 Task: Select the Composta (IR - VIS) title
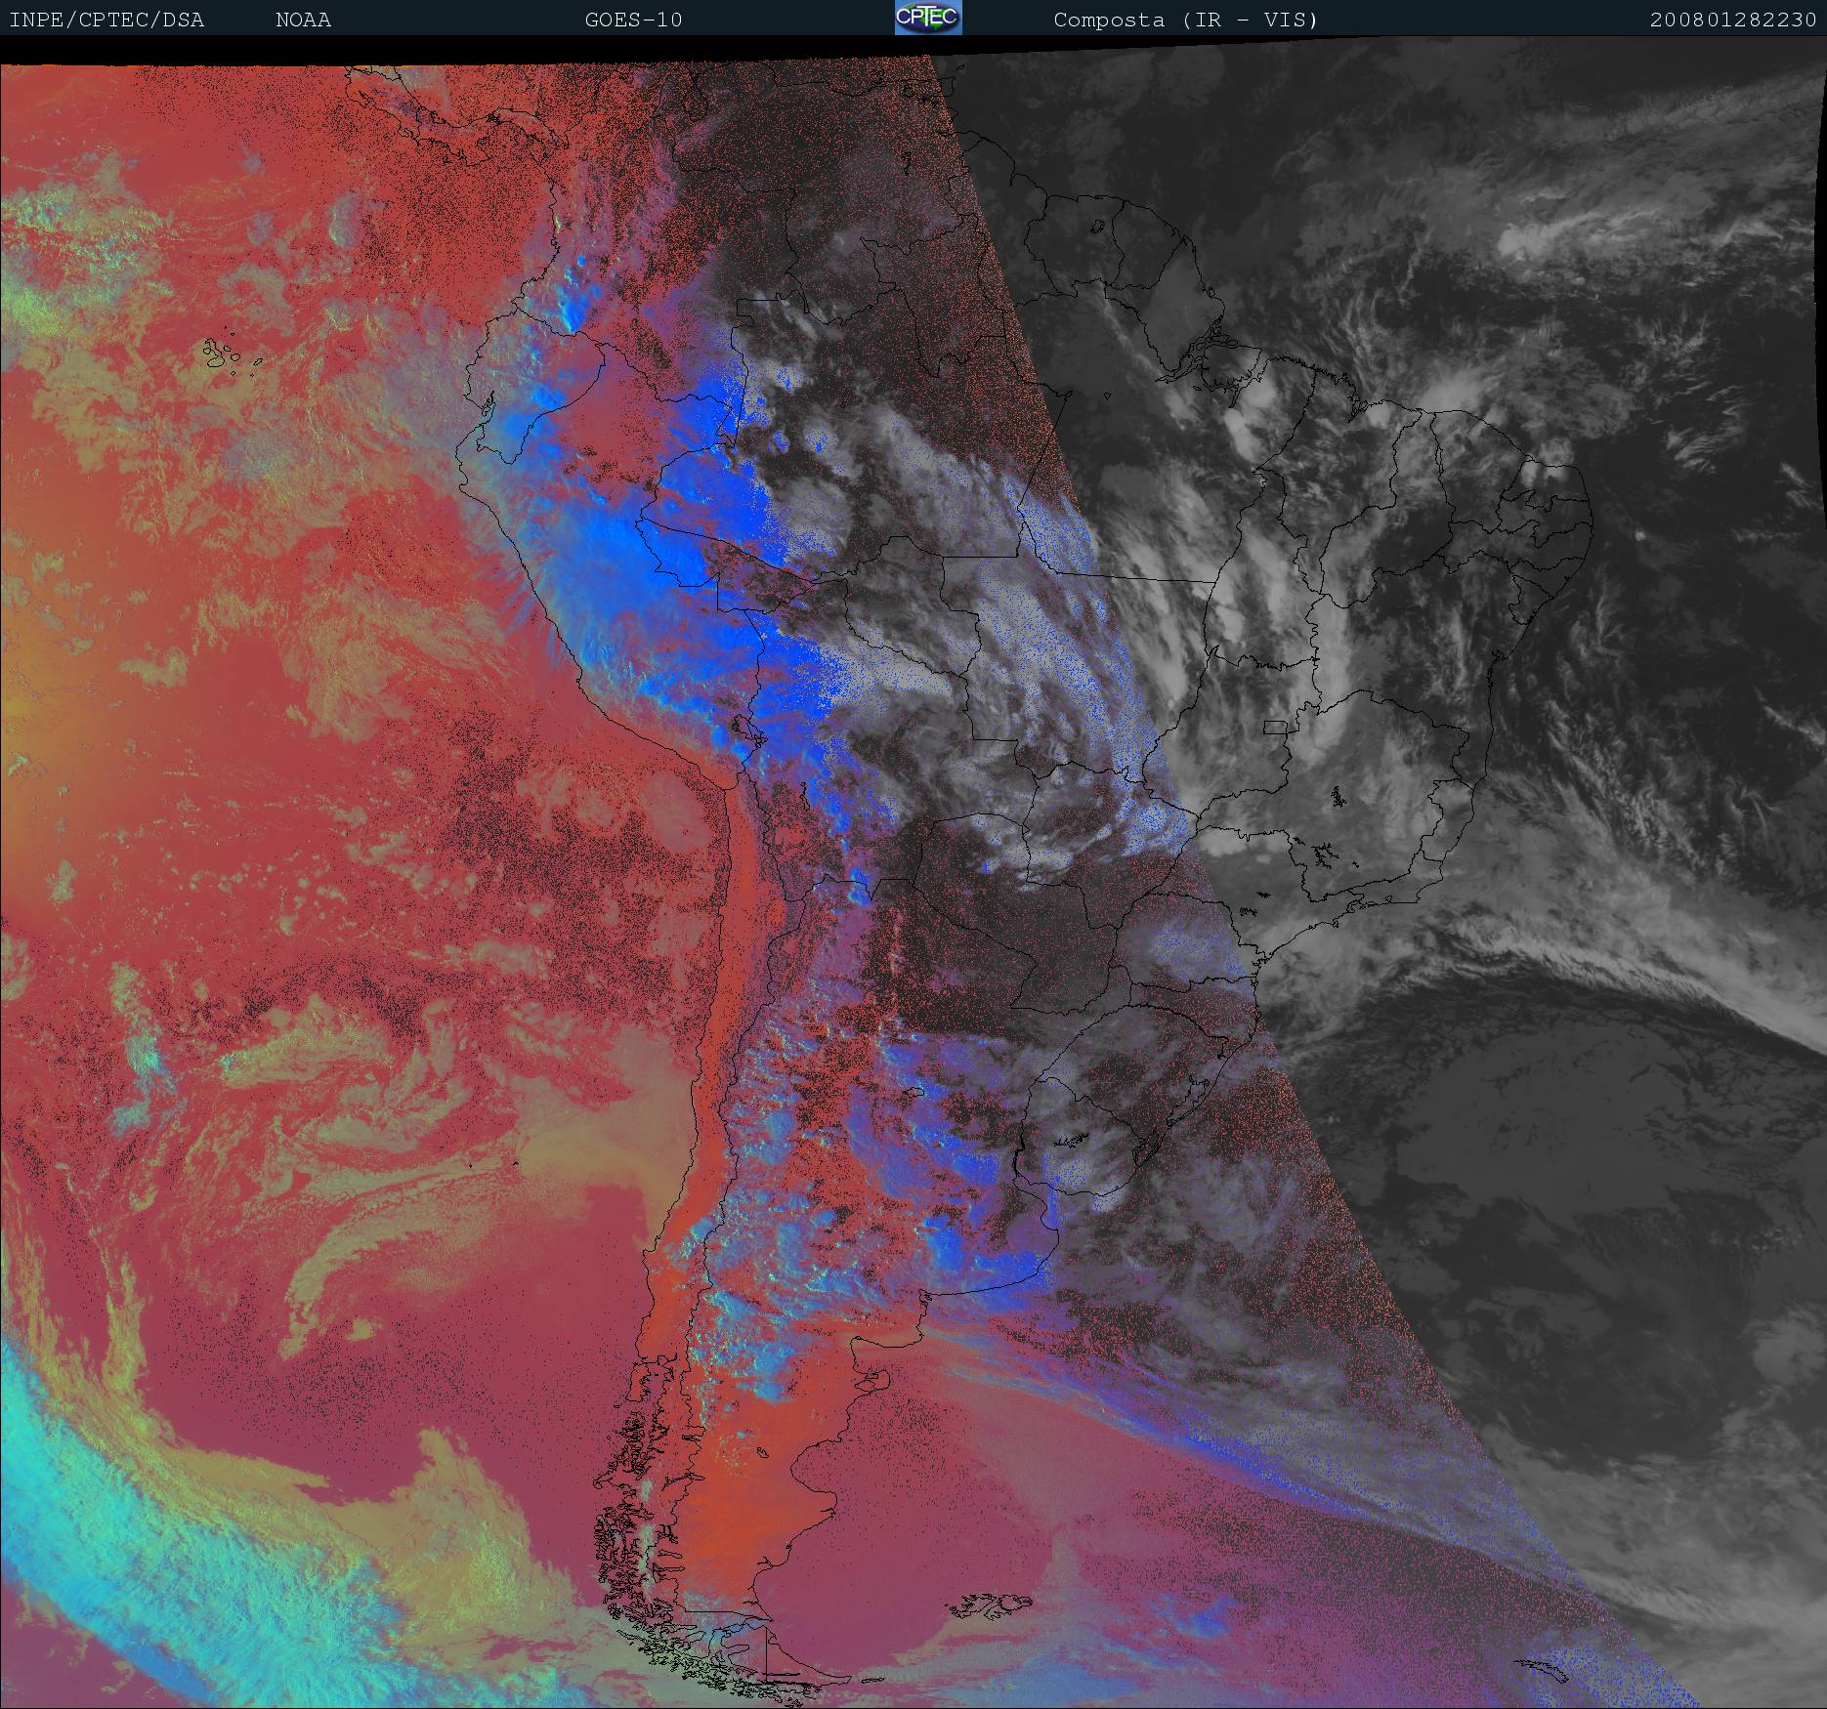[1185, 21]
